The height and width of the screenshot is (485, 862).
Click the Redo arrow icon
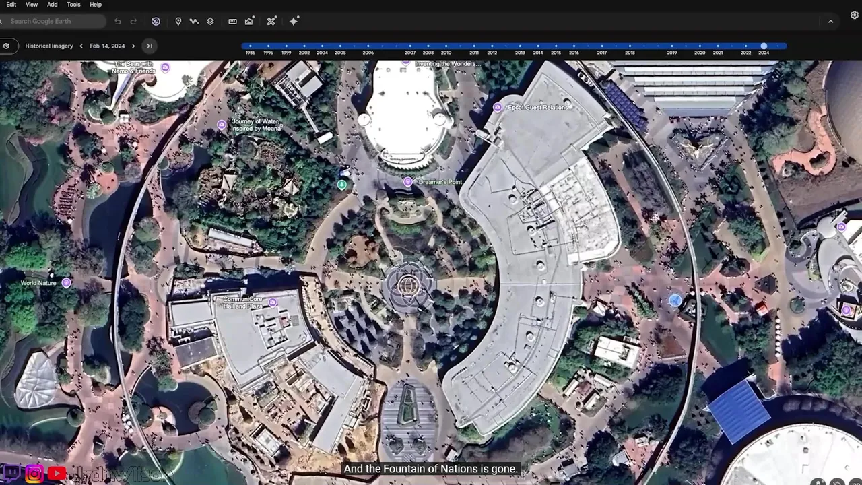133,22
